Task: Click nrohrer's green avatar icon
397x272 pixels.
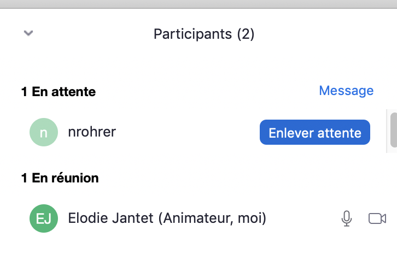Action: pyautogui.click(x=43, y=132)
